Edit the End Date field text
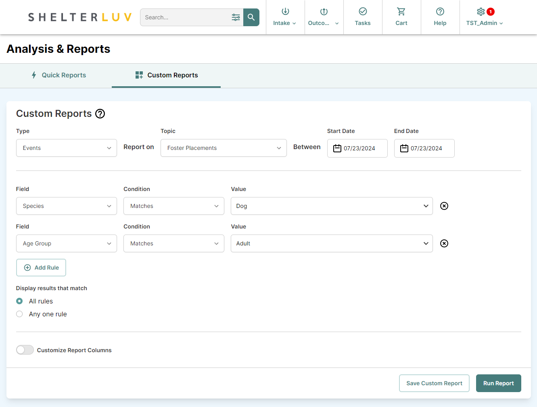The height and width of the screenshot is (407, 537). point(426,148)
